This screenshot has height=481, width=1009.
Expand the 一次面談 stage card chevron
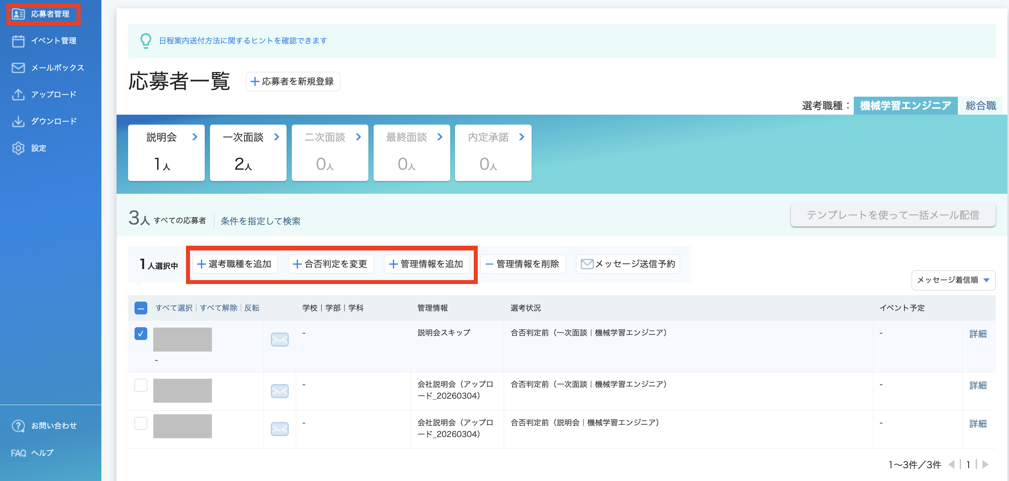pyautogui.click(x=277, y=137)
